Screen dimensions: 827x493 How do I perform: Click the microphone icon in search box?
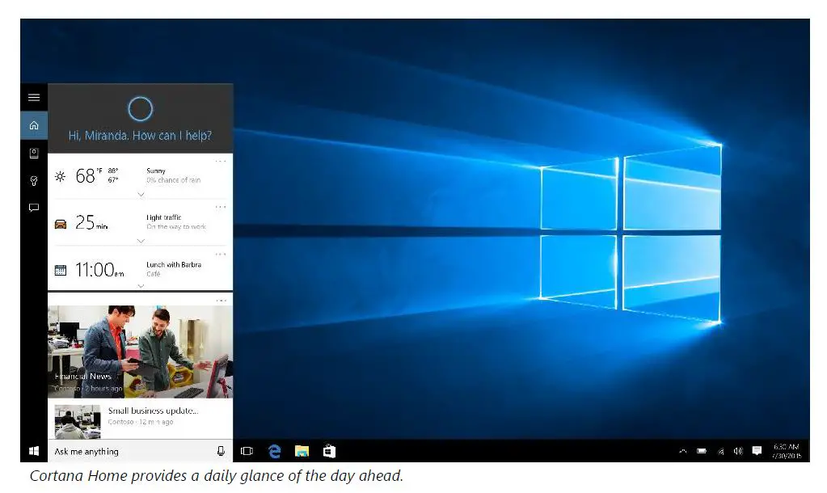point(221,451)
